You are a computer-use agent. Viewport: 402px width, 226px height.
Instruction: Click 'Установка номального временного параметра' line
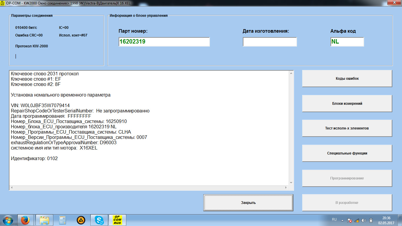click(61, 95)
